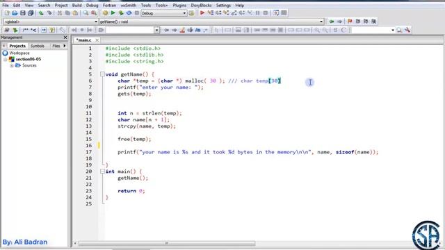The image size is (445, 250).
Task: Open the File menu
Action: click(x=6, y=5)
